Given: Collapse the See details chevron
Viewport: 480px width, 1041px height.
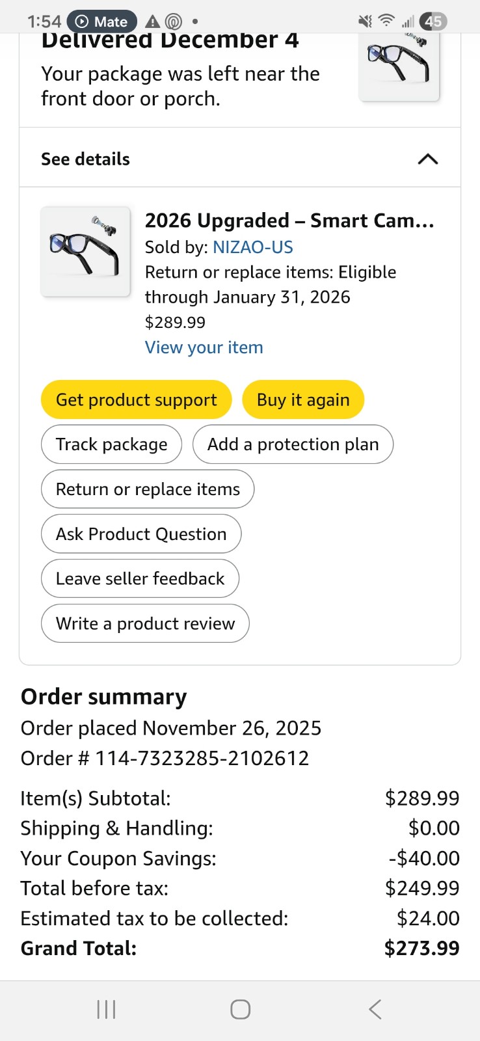Looking at the screenshot, I should click(x=427, y=159).
